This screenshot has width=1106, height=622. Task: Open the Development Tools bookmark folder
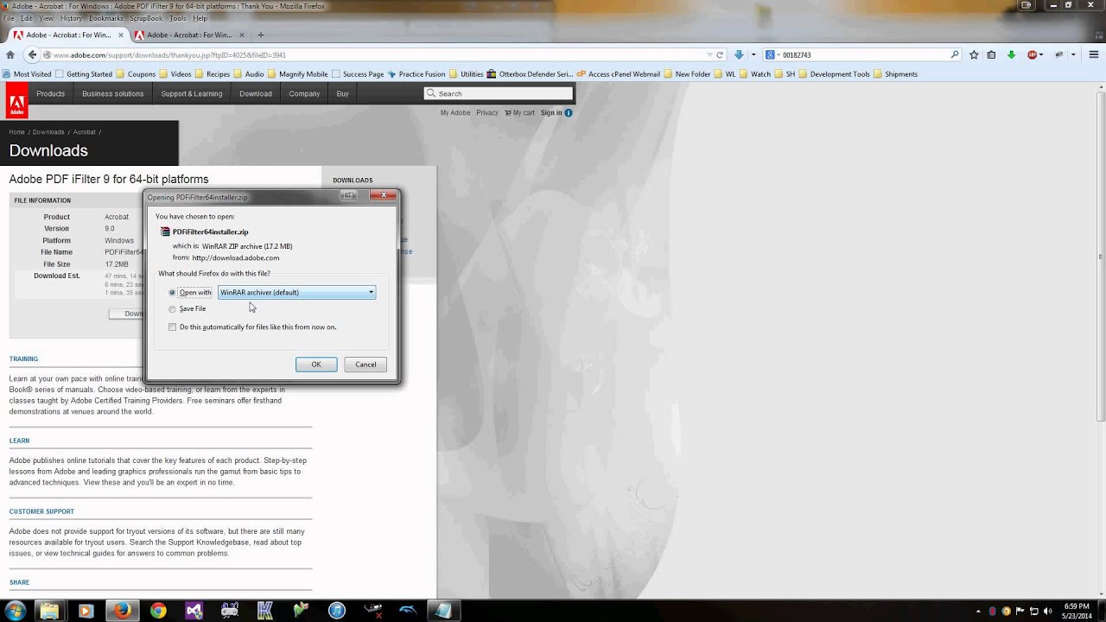pos(834,74)
